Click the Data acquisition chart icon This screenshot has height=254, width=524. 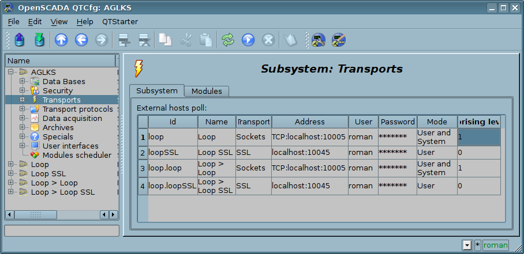click(35, 118)
